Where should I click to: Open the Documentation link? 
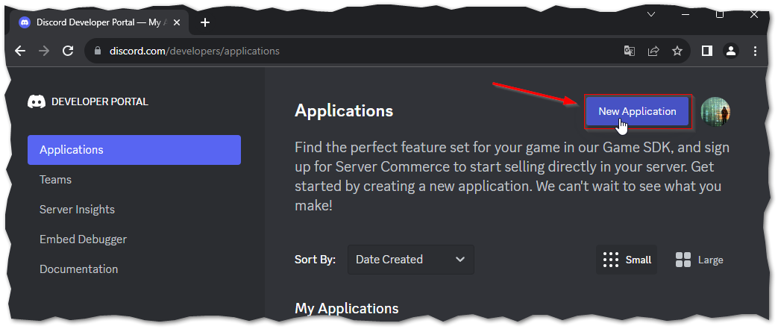coord(79,269)
